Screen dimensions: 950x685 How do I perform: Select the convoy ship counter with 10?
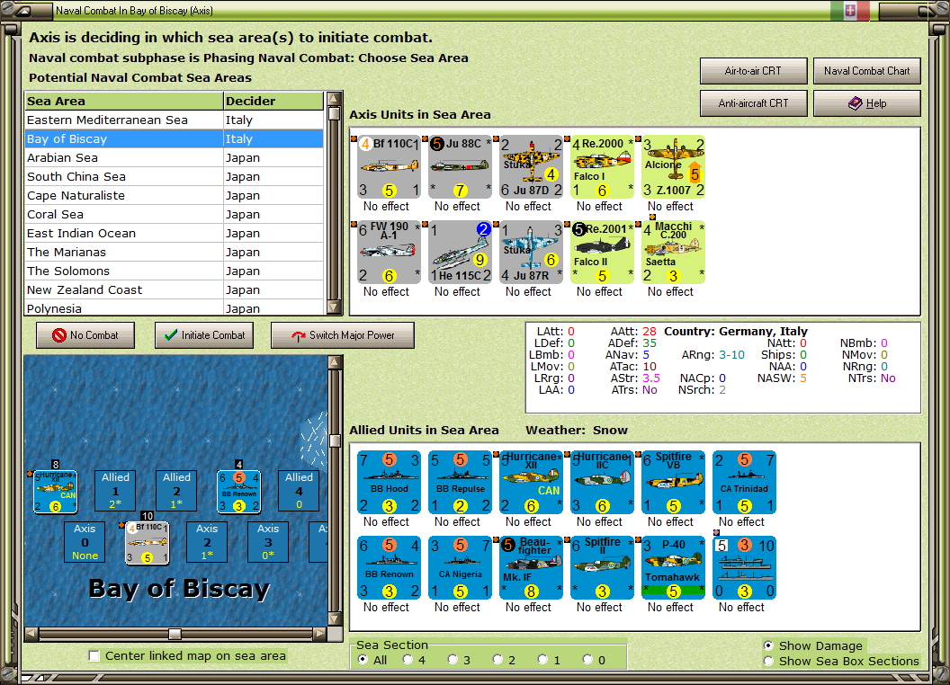[x=744, y=567]
